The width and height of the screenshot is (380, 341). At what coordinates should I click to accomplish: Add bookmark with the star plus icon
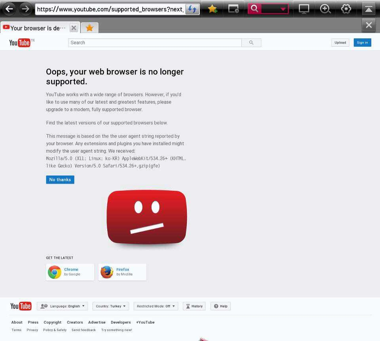(213, 9)
